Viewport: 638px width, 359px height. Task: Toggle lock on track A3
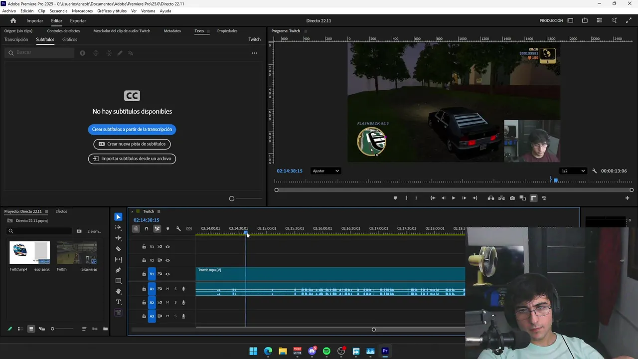[144, 316]
